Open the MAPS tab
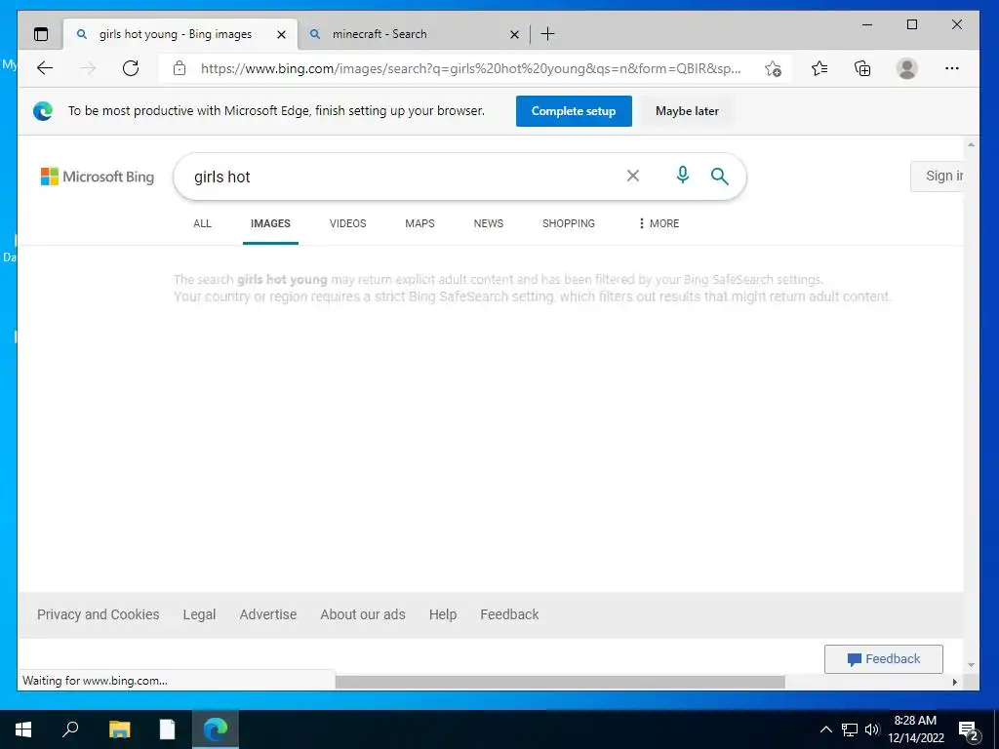The width and height of the screenshot is (999, 749). [x=420, y=223]
